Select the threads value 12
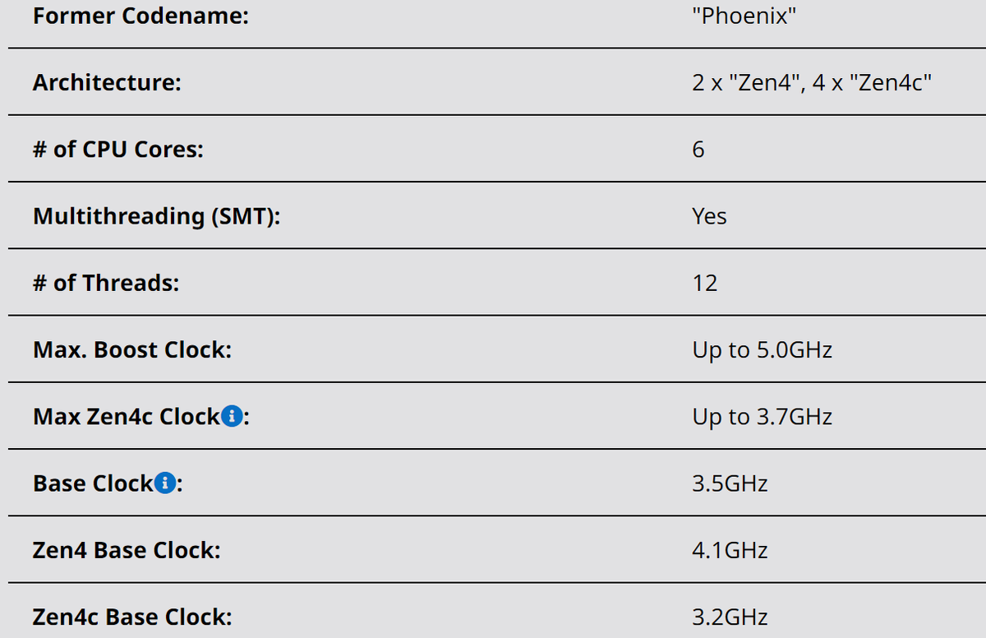 click(x=705, y=284)
